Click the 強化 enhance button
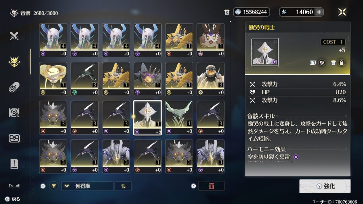This screenshot has width=363, height=204. [325, 186]
